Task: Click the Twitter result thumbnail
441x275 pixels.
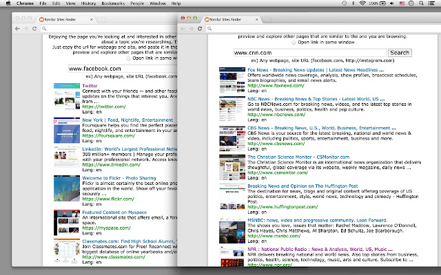Action: pos(67,96)
